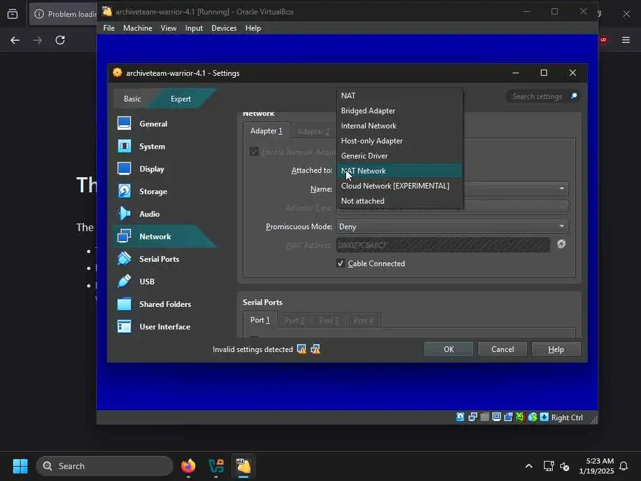Screen dimensions: 641x481
Task: Click the keyboard capture arrow status icon
Action: pos(544,417)
